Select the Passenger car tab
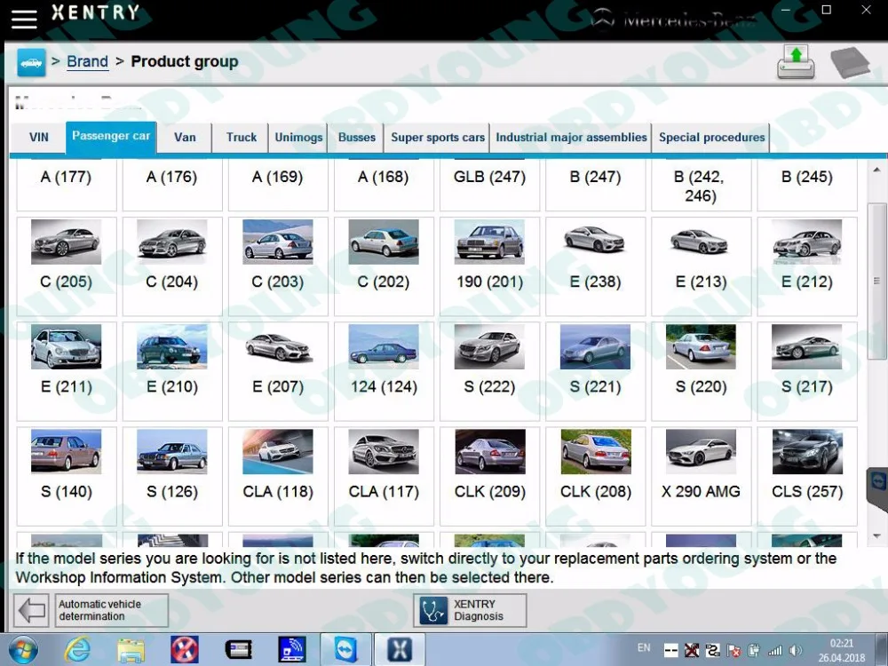This screenshot has height=666, width=888. tap(111, 137)
